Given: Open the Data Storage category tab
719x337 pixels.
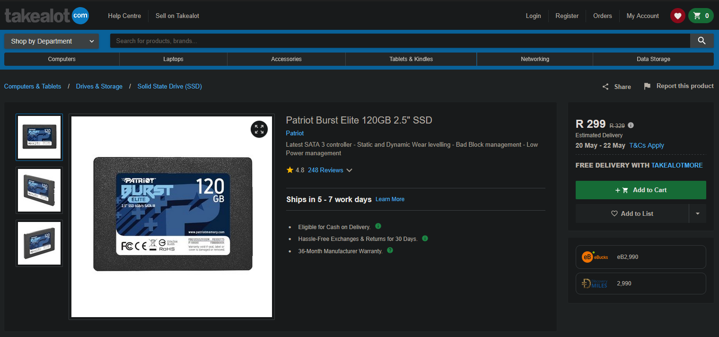Looking at the screenshot, I should pos(653,59).
